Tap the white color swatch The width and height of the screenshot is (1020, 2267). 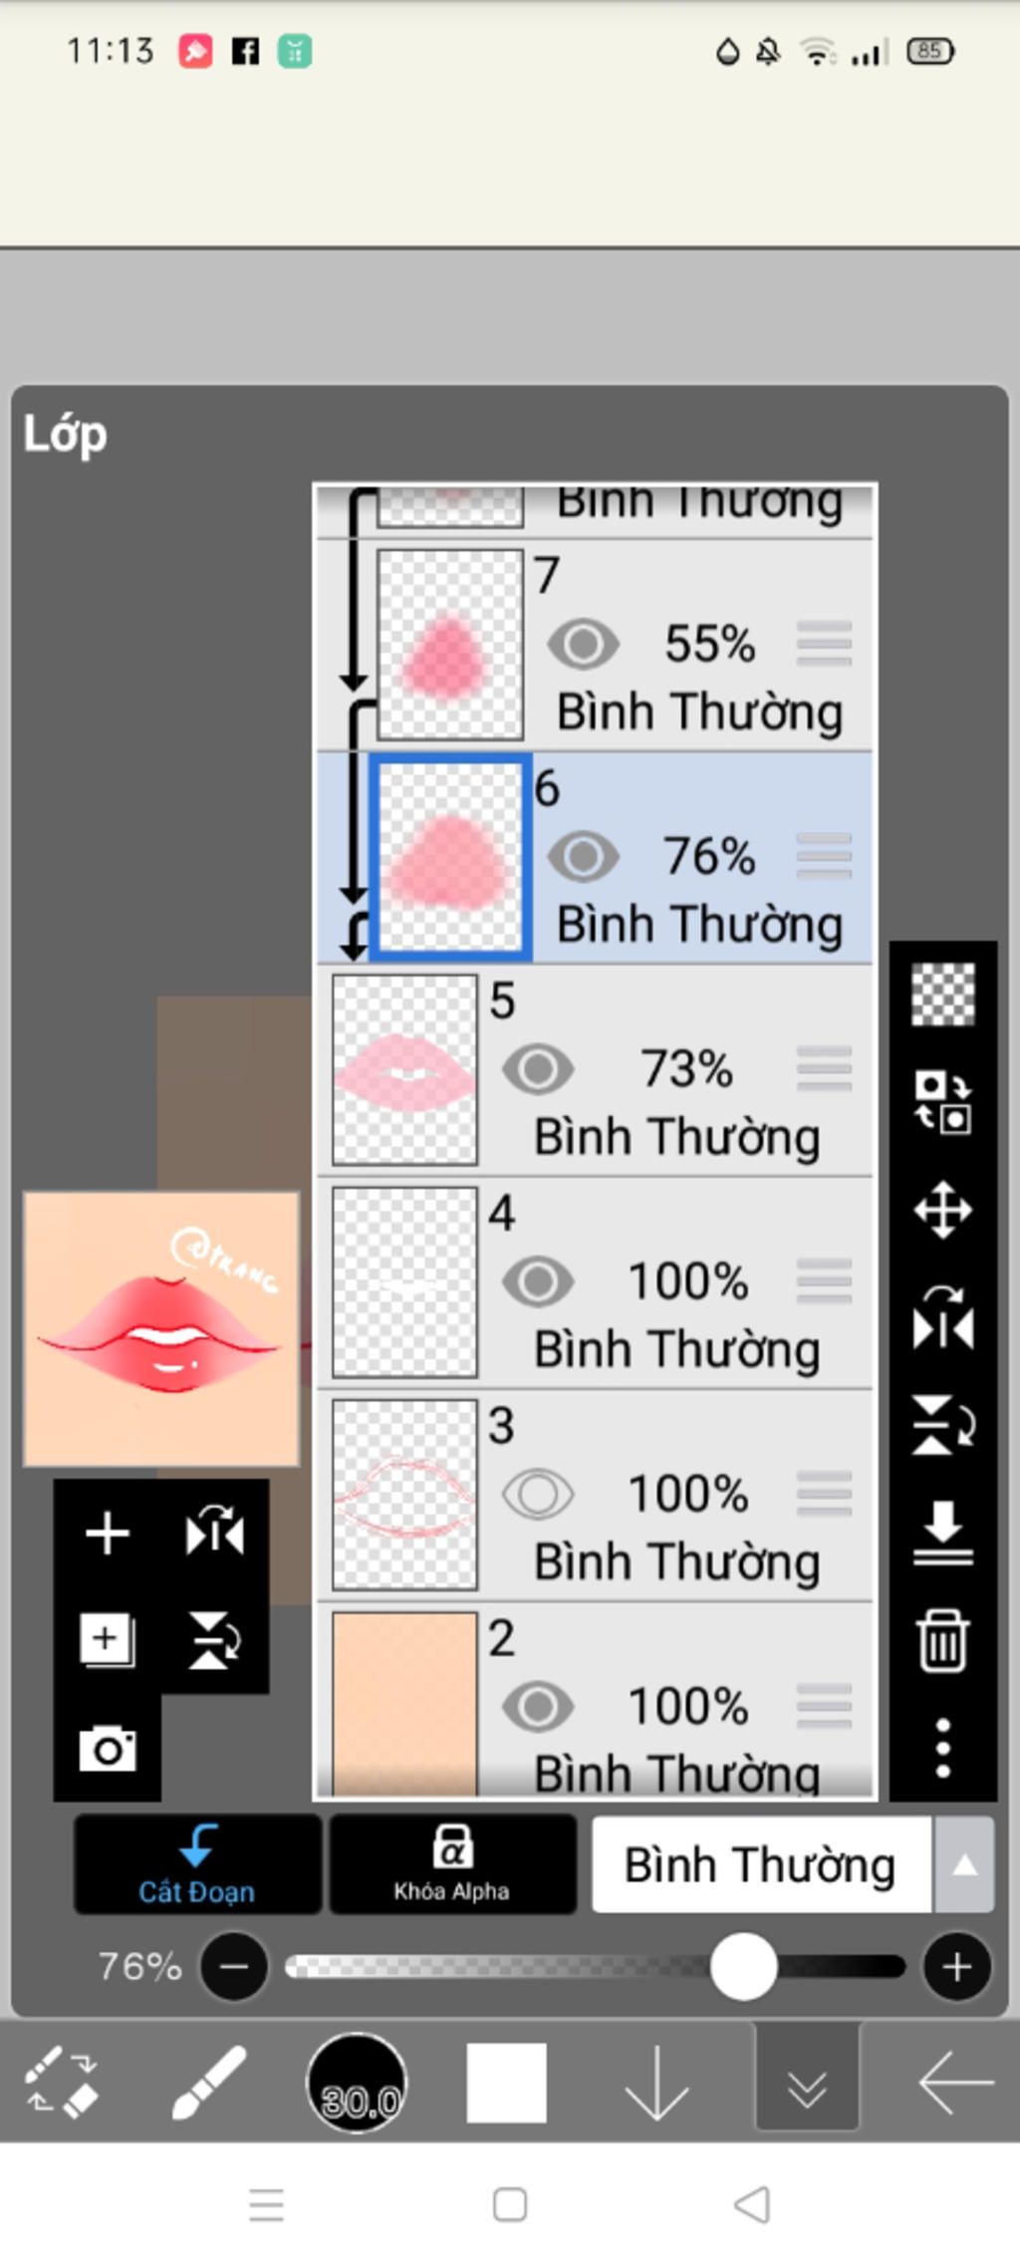pos(506,2083)
